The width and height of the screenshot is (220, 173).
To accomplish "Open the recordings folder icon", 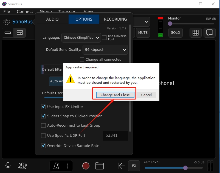I will click(x=100, y=166).
